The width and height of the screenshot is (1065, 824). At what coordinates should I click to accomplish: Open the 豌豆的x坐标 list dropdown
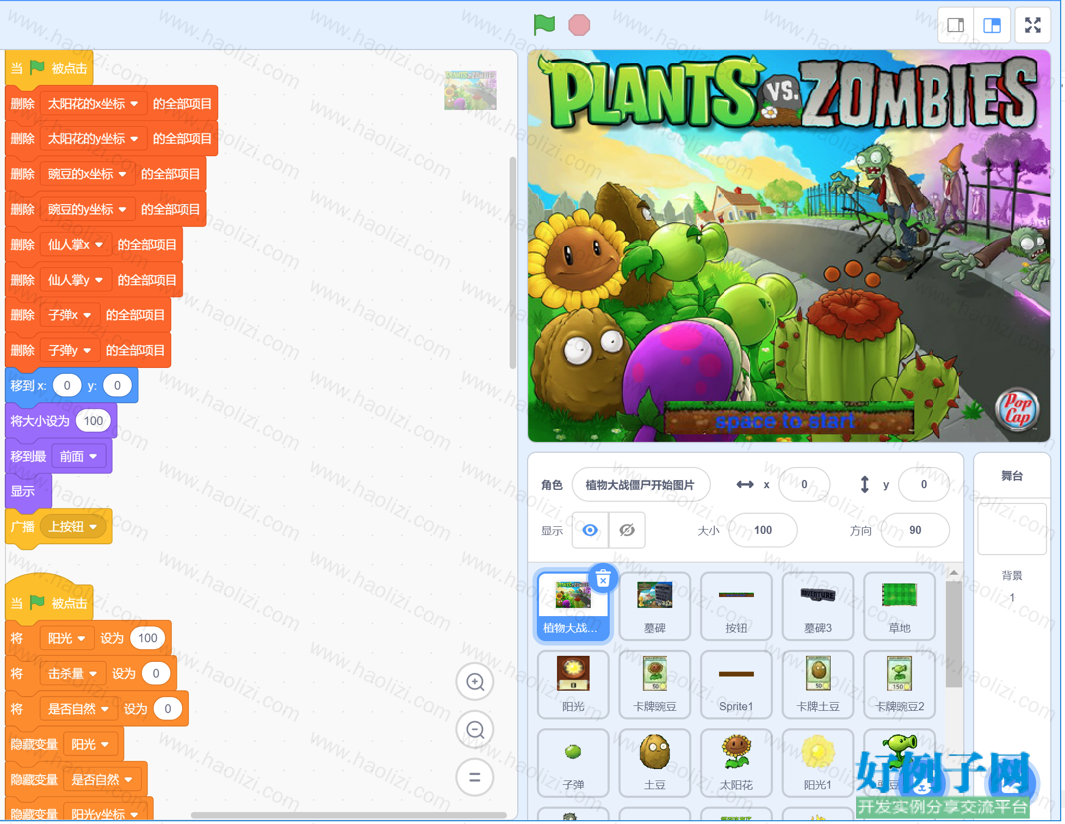88,174
